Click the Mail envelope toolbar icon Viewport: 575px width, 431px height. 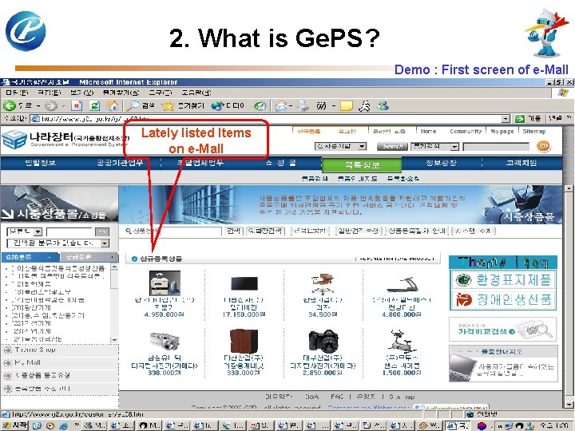pyautogui.click(x=281, y=106)
